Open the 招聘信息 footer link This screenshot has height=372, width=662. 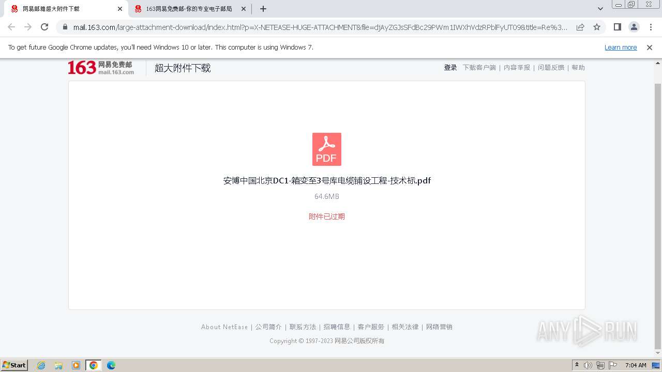pos(337,327)
